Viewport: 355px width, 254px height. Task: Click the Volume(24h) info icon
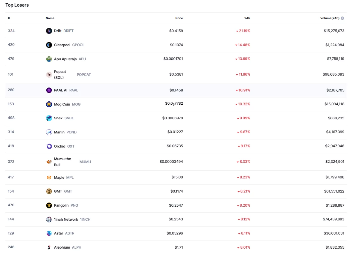342,18
